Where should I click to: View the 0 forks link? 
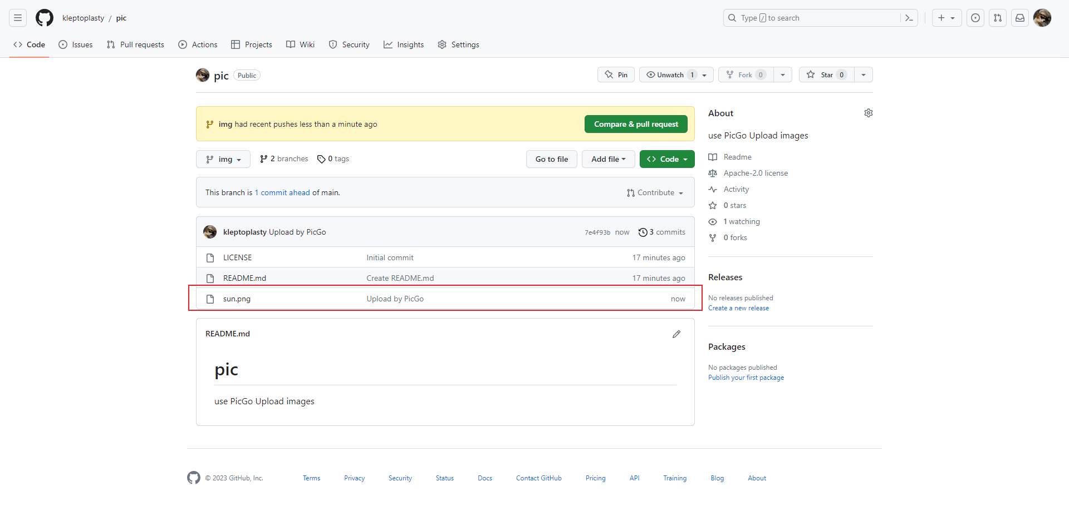click(728, 237)
